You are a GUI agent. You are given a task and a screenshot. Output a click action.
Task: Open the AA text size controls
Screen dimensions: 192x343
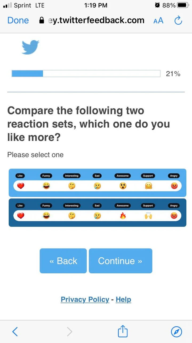[158, 20]
